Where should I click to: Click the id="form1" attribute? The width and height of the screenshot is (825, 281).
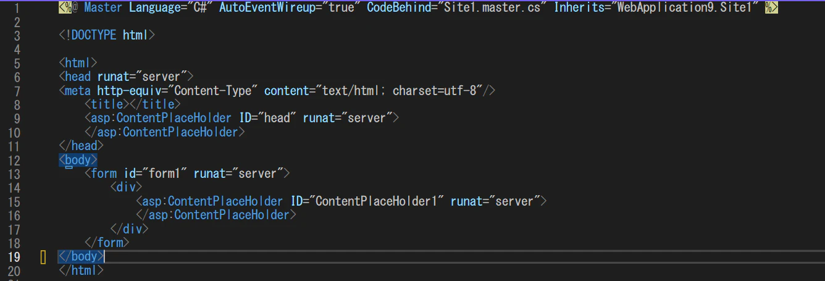(154, 174)
